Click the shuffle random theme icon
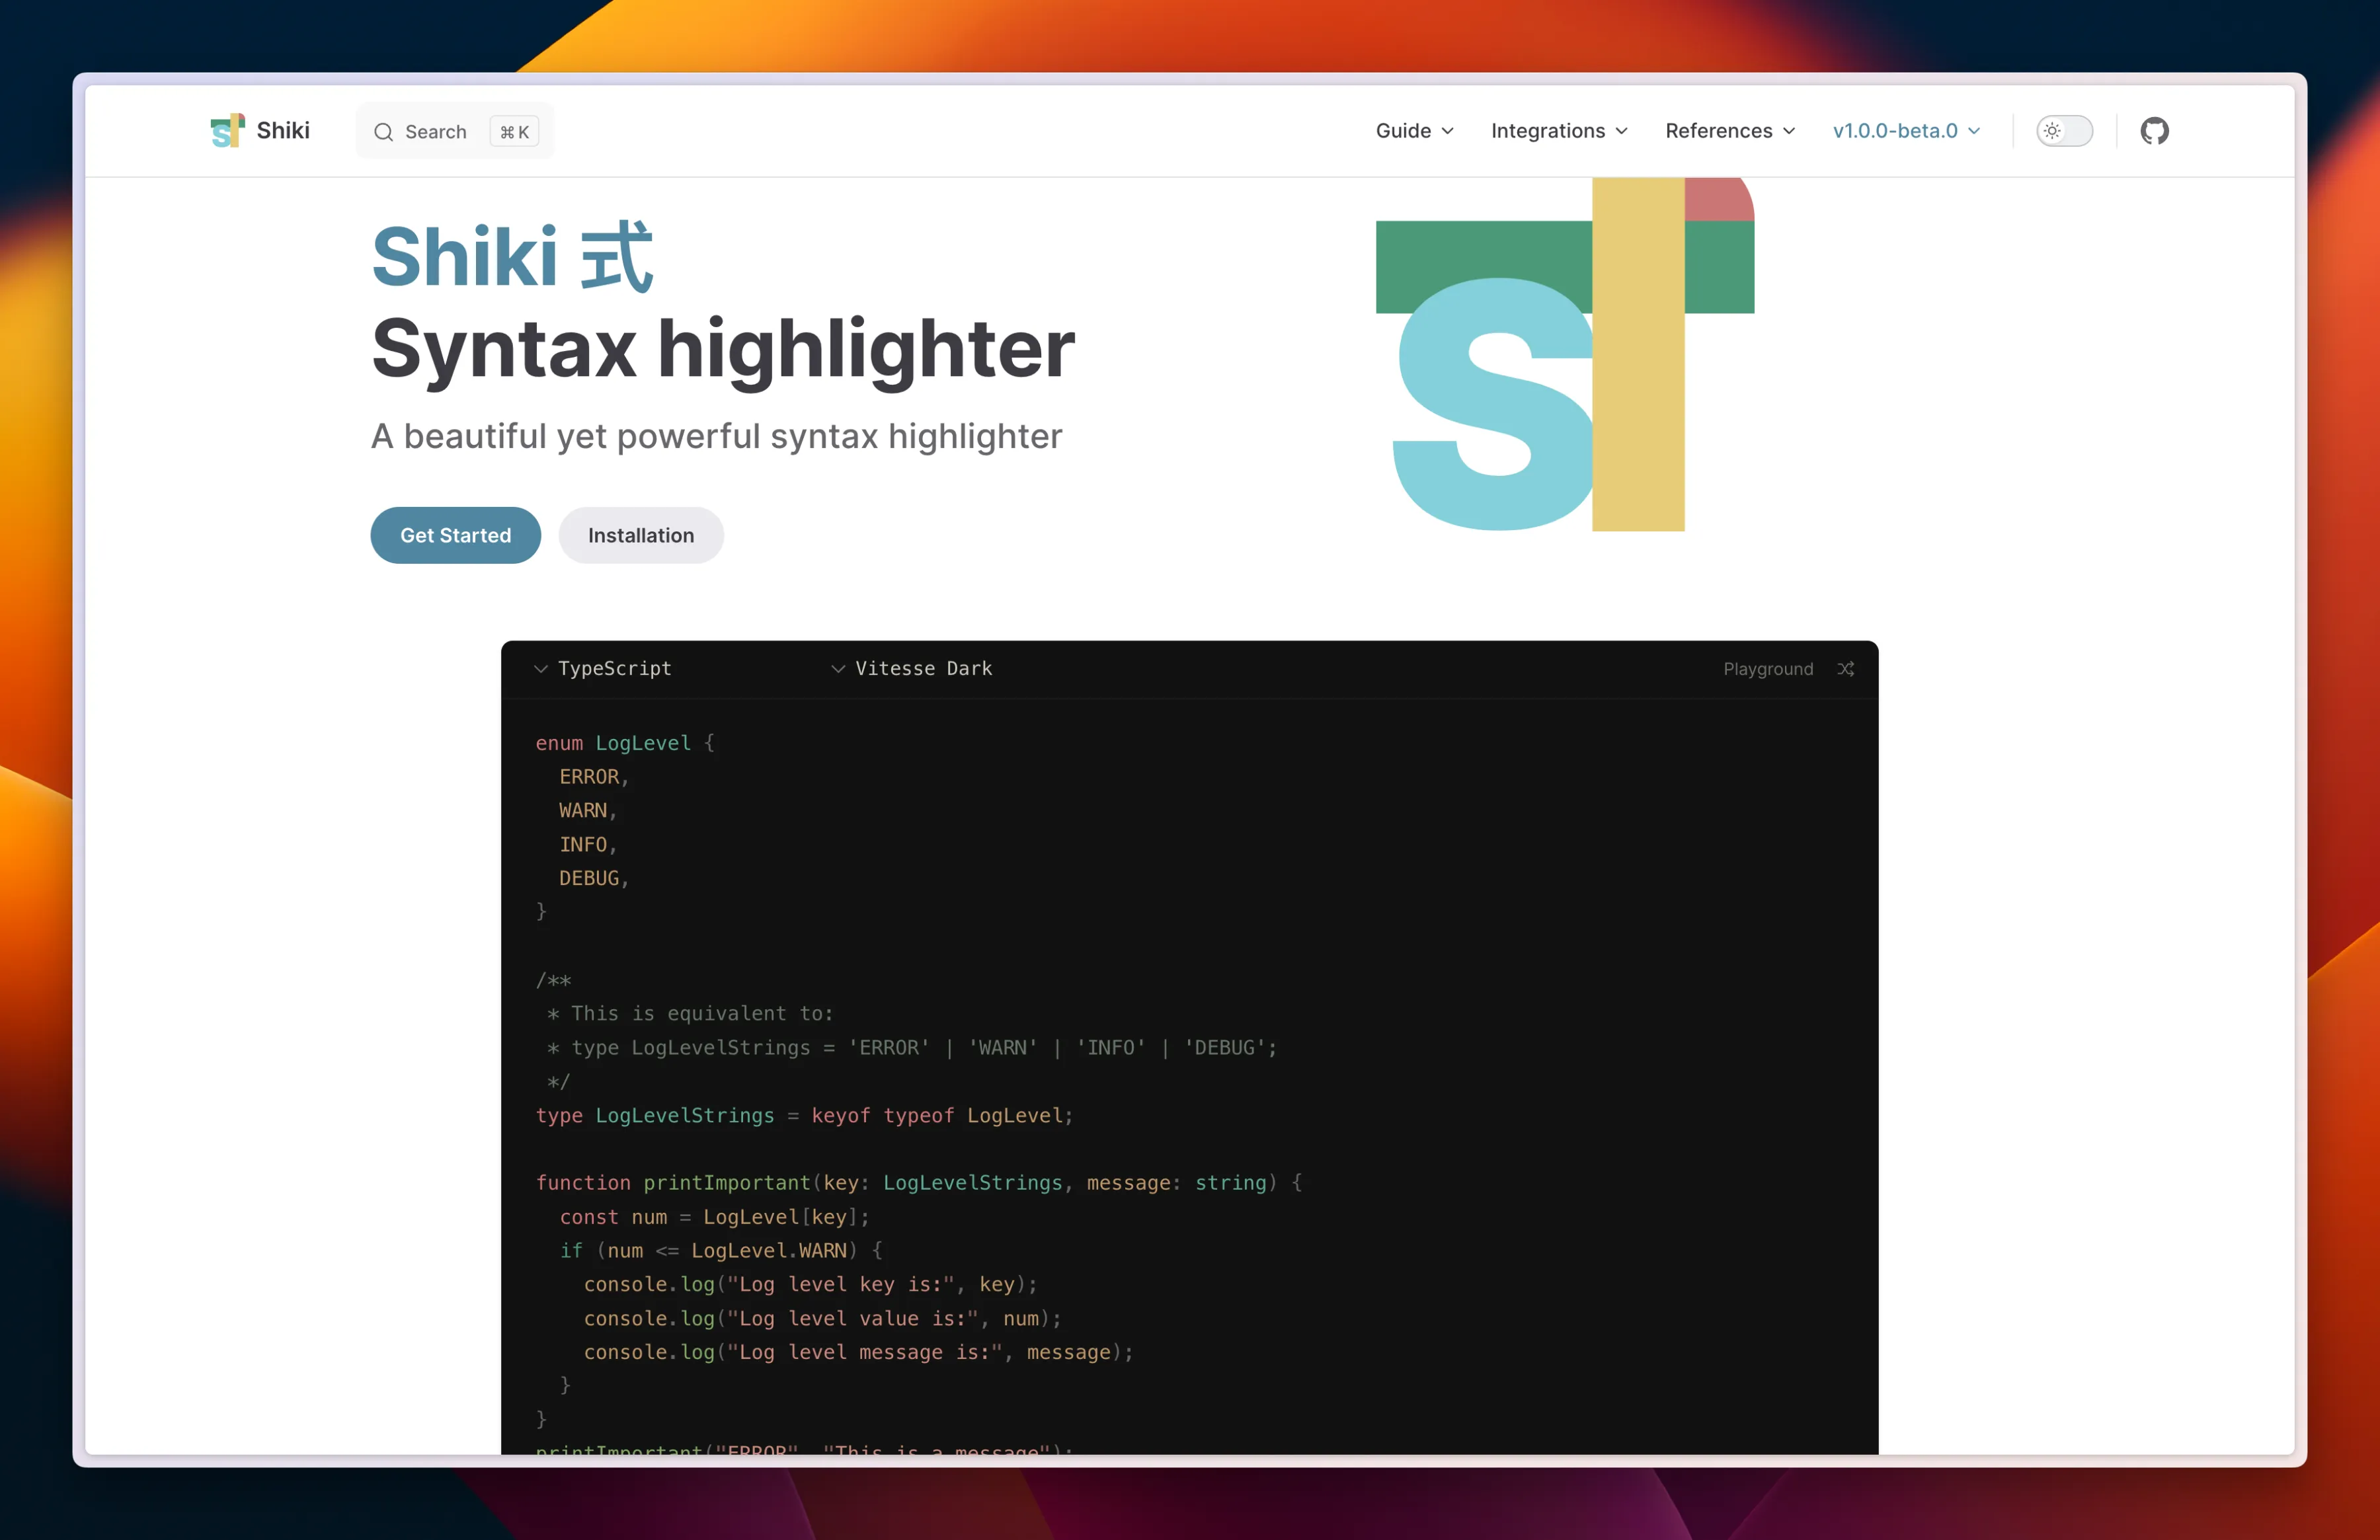This screenshot has width=2380, height=1540. 1845,669
